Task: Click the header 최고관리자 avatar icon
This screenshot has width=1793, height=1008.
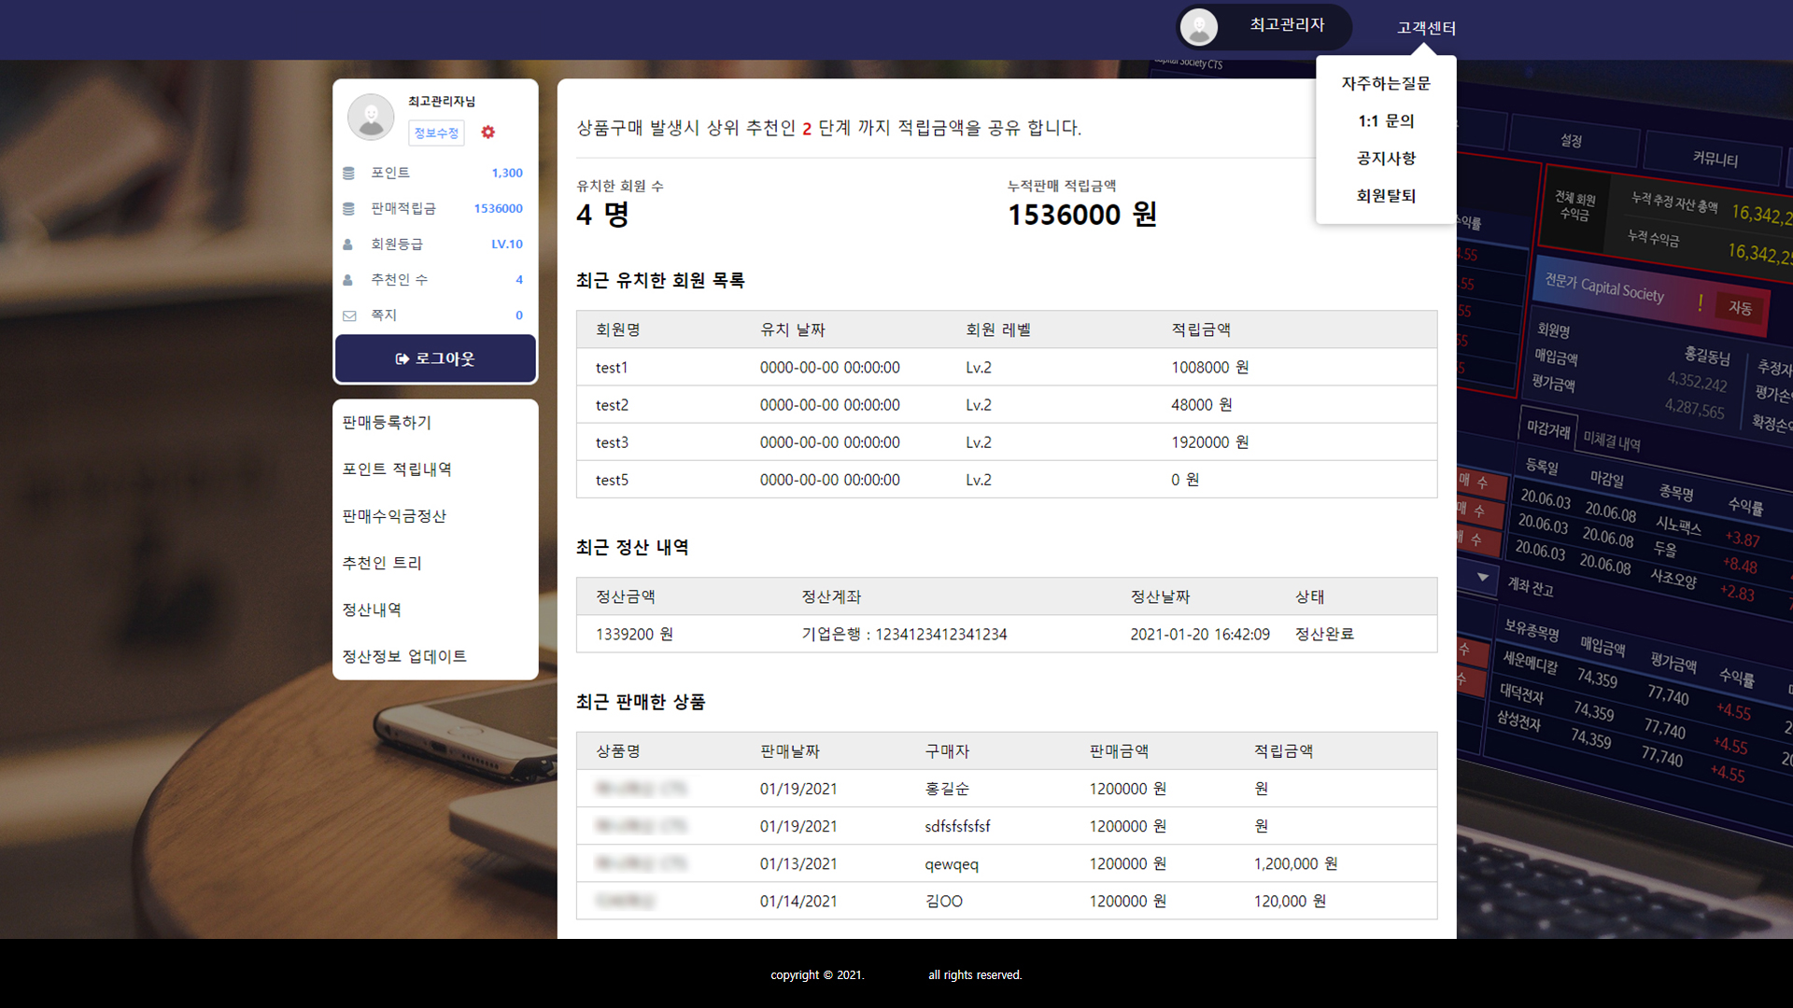Action: click(1199, 27)
